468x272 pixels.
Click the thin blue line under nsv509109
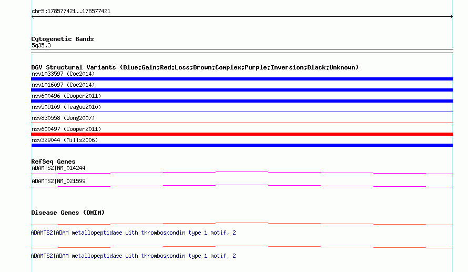point(242,112)
